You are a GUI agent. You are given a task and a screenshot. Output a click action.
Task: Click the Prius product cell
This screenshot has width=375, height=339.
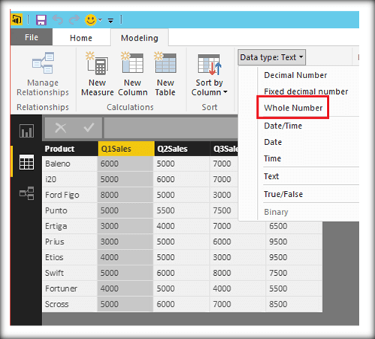pos(70,242)
